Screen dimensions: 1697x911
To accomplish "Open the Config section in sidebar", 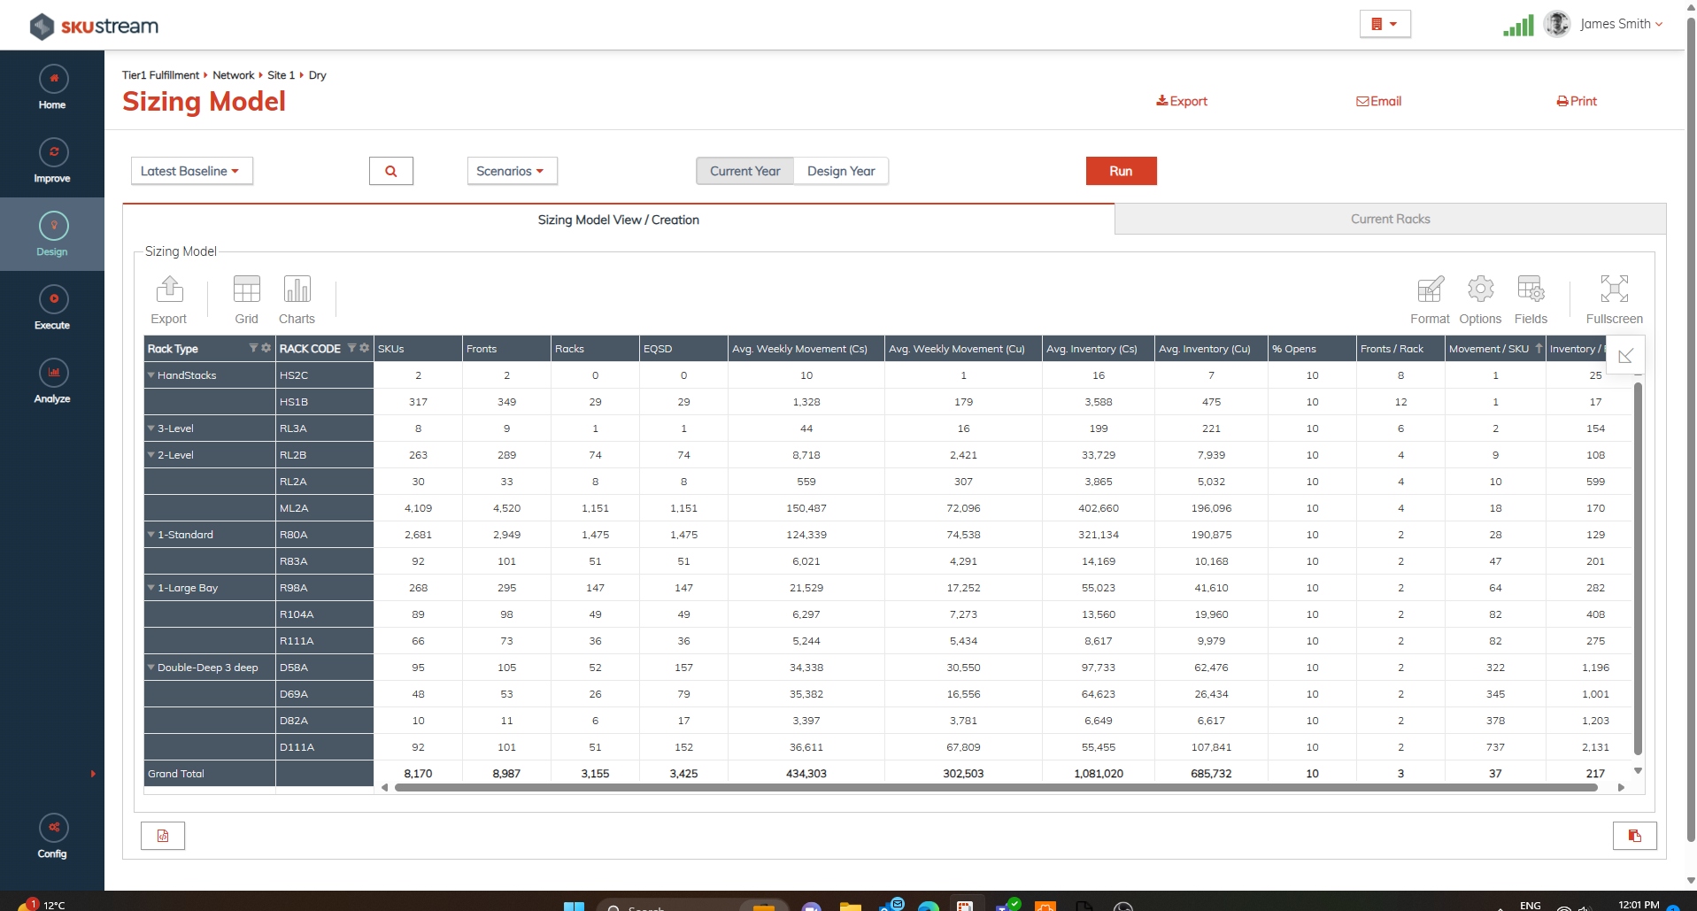I will tap(52, 837).
